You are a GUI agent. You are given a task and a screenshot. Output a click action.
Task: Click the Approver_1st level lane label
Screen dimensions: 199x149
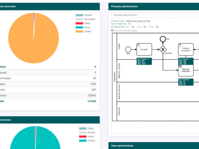pos(119,71)
